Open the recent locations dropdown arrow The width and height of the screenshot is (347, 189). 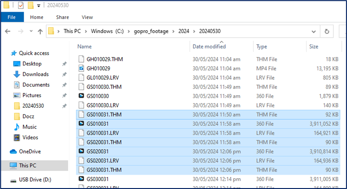click(31, 31)
